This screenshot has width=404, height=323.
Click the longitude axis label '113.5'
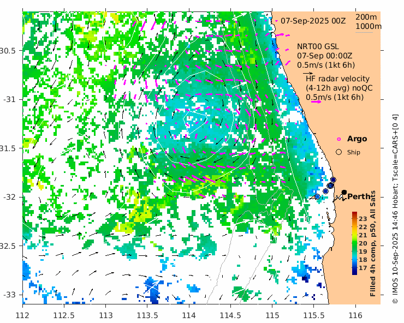[147, 315]
